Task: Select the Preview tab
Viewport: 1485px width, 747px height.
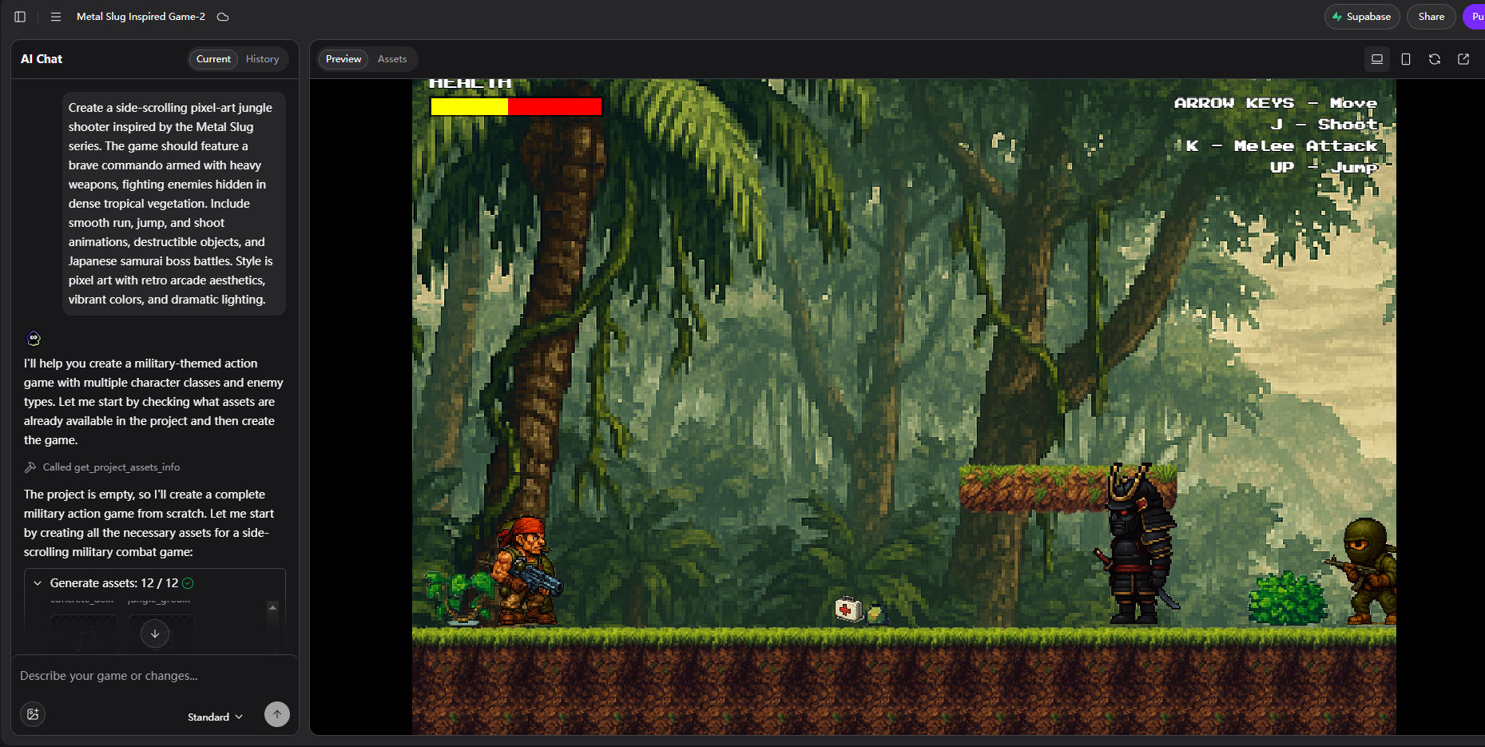Action: pyautogui.click(x=343, y=59)
